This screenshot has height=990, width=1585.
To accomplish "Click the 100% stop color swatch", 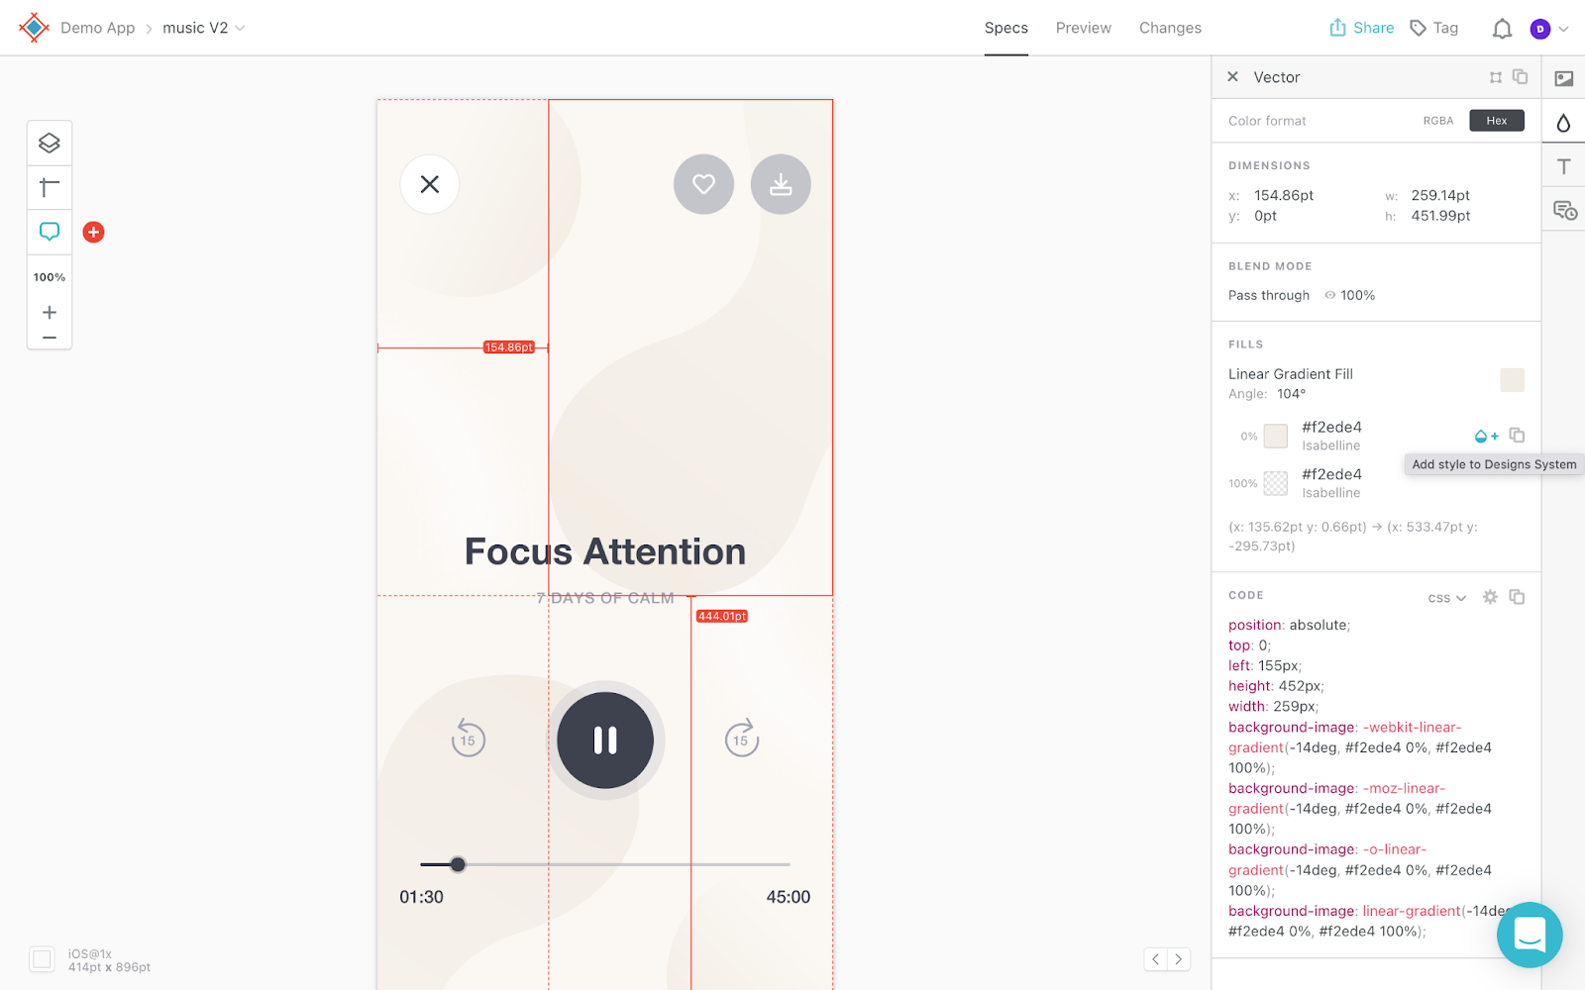I will point(1276,483).
